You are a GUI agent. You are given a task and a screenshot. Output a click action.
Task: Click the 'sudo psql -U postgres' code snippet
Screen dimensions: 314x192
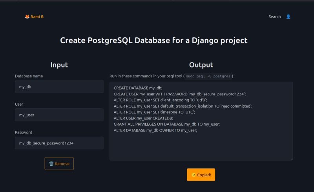click(208, 76)
